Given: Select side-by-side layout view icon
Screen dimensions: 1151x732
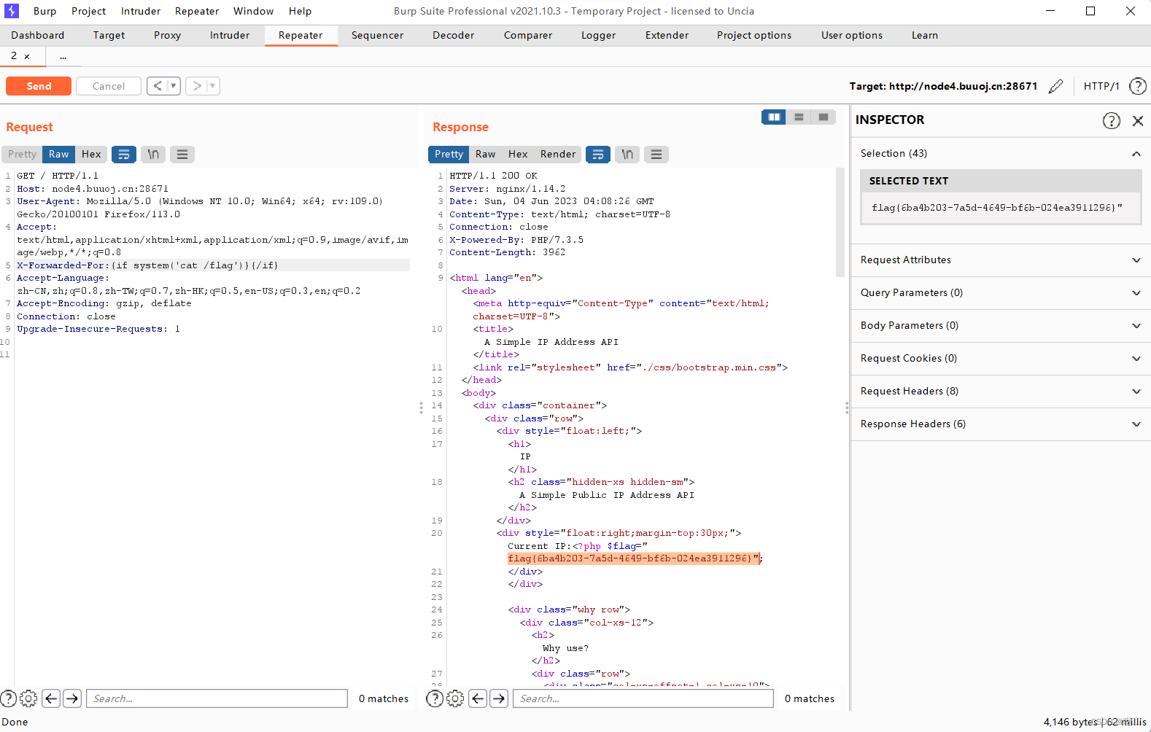Looking at the screenshot, I should (x=774, y=117).
